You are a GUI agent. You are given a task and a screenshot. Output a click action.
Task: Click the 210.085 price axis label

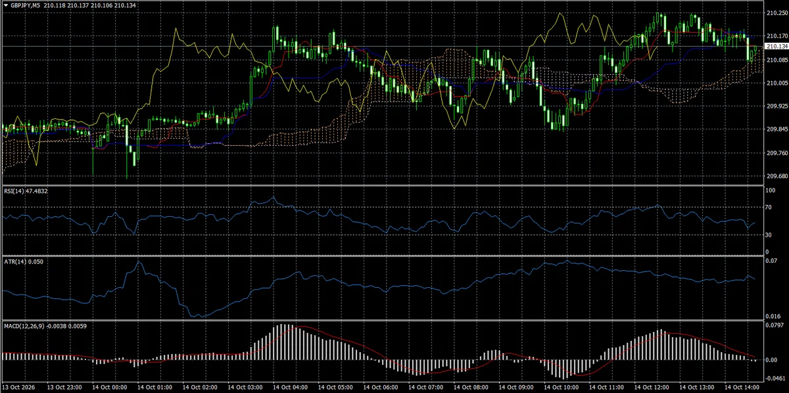777,60
